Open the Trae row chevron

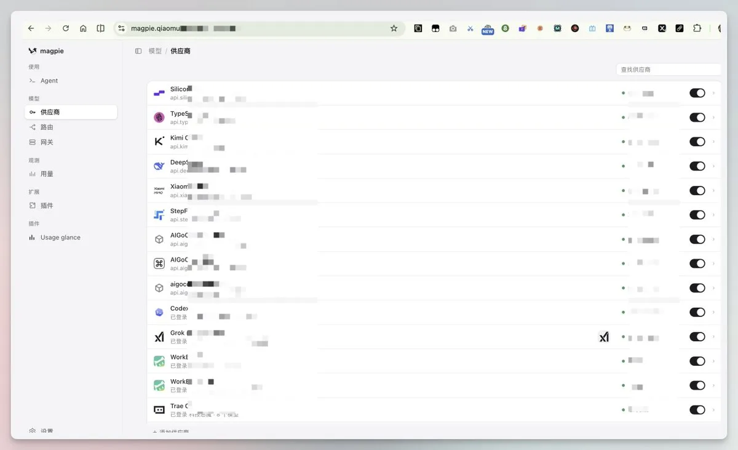pyautogui.click(x=713, y=410)
